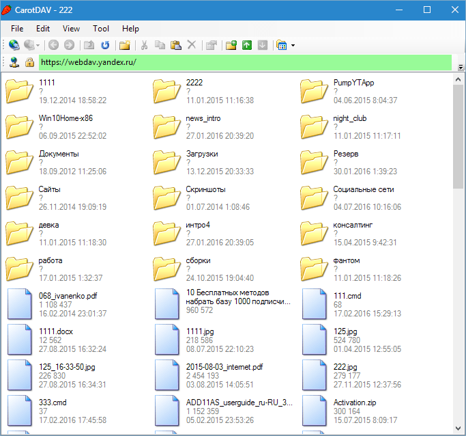Open the File menu
Viewport: 466px width, 436px height.
click(17, 29)
